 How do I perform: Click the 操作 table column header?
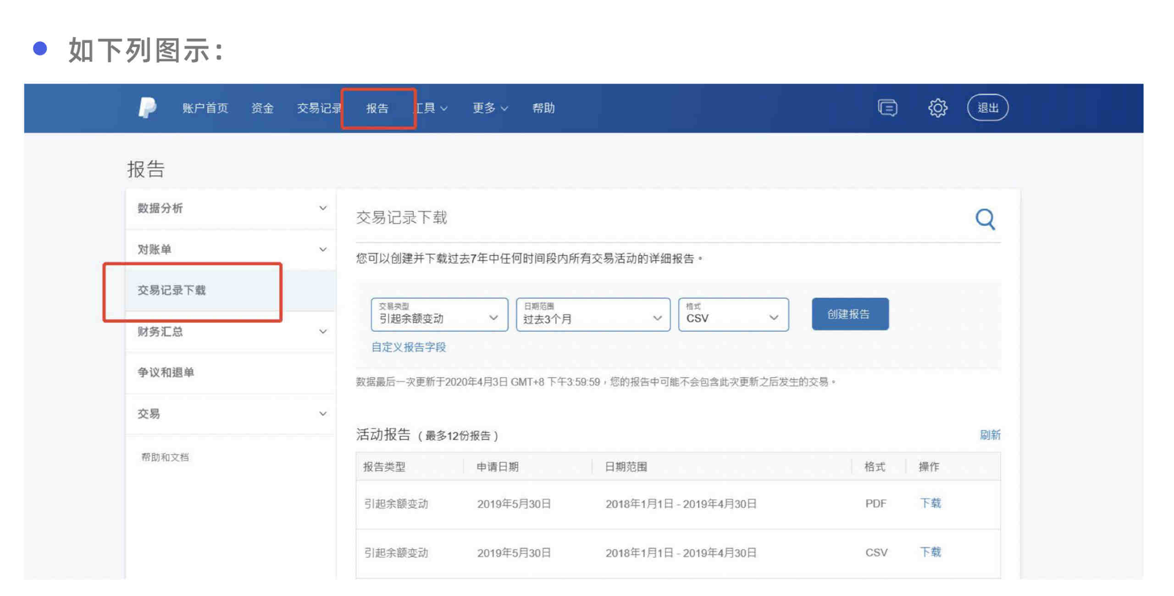pyautogui.click(x=928, y=467)
